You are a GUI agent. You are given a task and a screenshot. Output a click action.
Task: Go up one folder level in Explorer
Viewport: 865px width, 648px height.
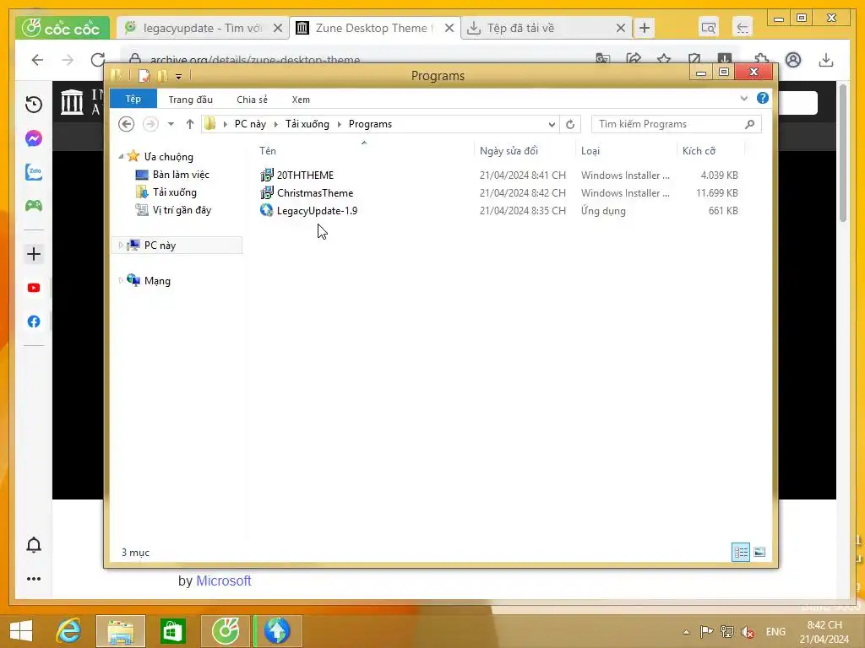(x=190, y=124)
